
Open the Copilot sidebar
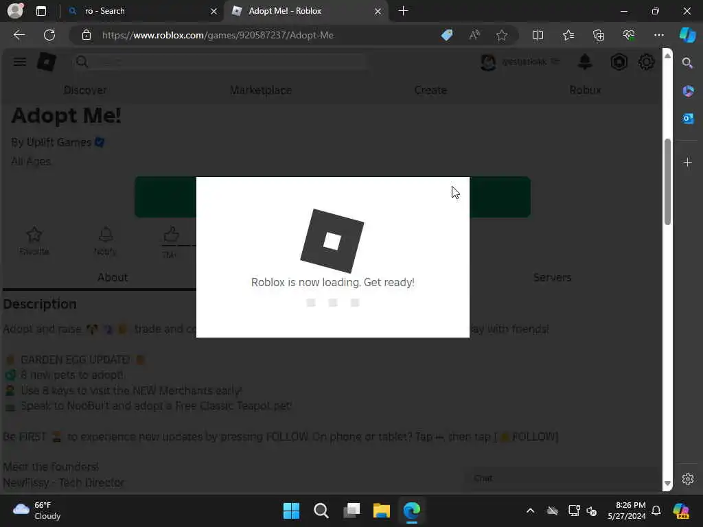(687, 35)
